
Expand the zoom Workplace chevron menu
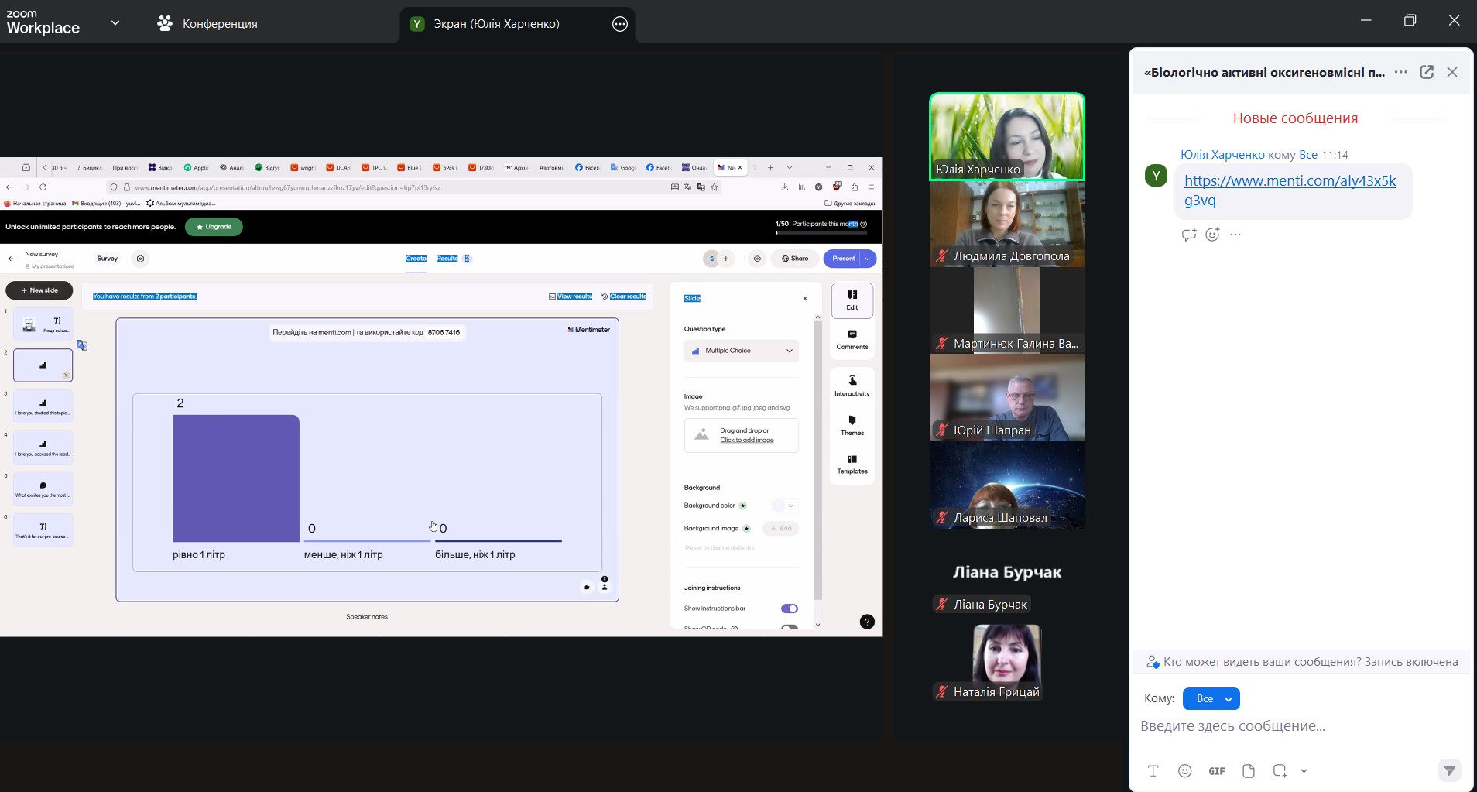(115, 23)
